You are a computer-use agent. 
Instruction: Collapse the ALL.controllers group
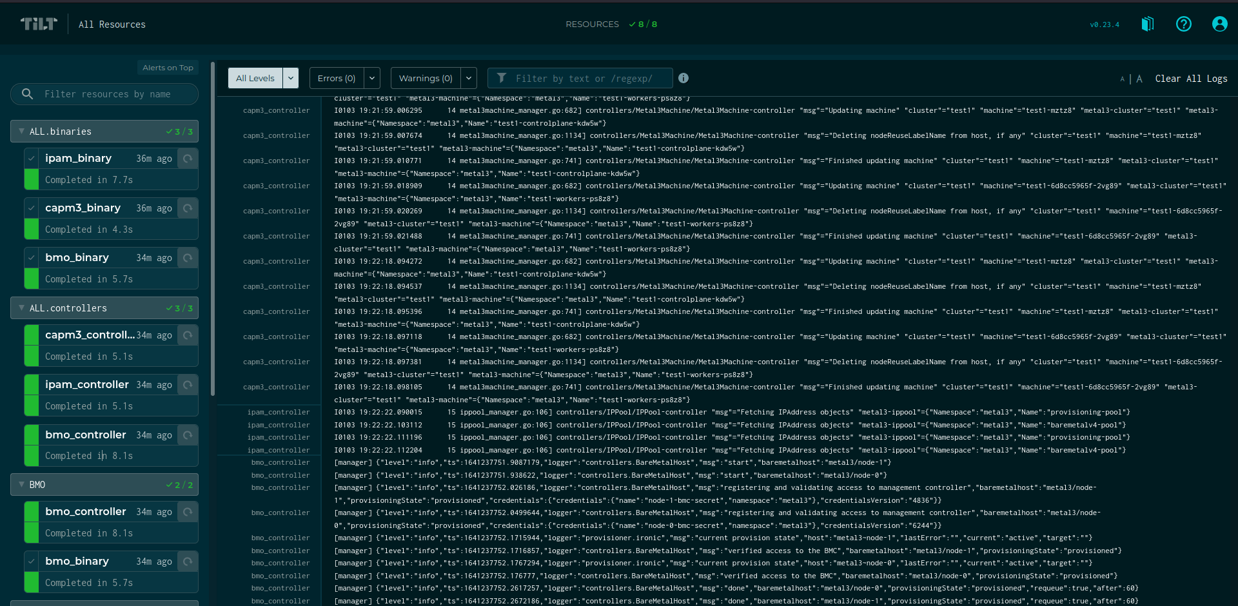pos(22,308)
